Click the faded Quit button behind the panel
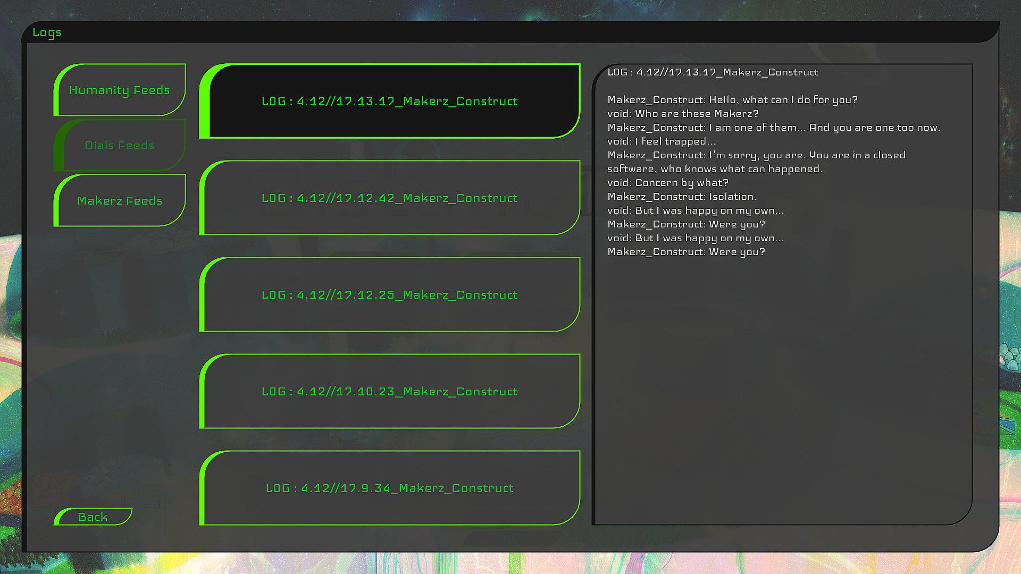This screenshot has height=574, width=1021. pos(509,539)
